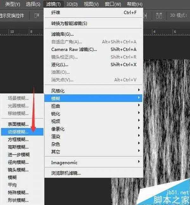Choose 高斯模糊 (Gaussian Blur) filter
The width and height of the screenshot is (190, 205).
pos(18,147)
